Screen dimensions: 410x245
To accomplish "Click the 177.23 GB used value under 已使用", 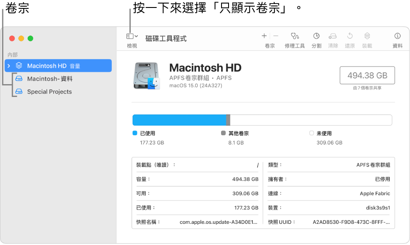I will pyautogui.click(x=152, y=143).
